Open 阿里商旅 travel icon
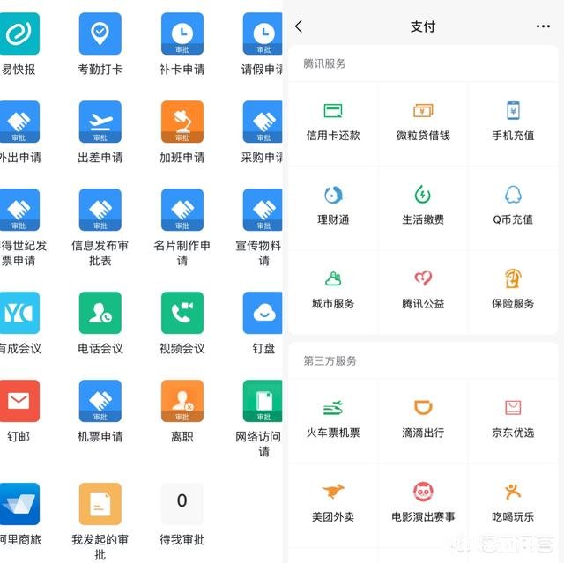The height and width of the screenshot is (563, 564). [19, 504]
